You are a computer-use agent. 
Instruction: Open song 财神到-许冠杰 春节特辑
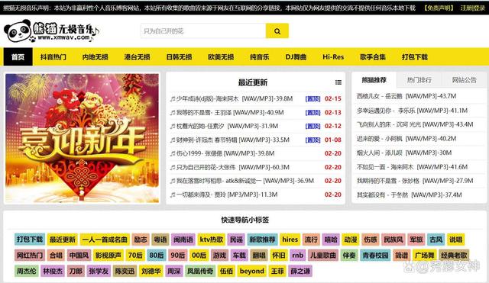(x=232, y=140)
